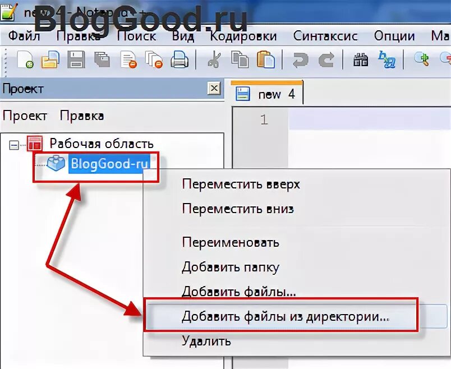Click the Save All icon
451x369 pixels.
tap(102, 59)
